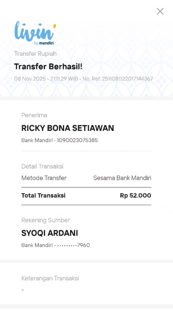Select the Metode Transfer row label

coord(44,178)
